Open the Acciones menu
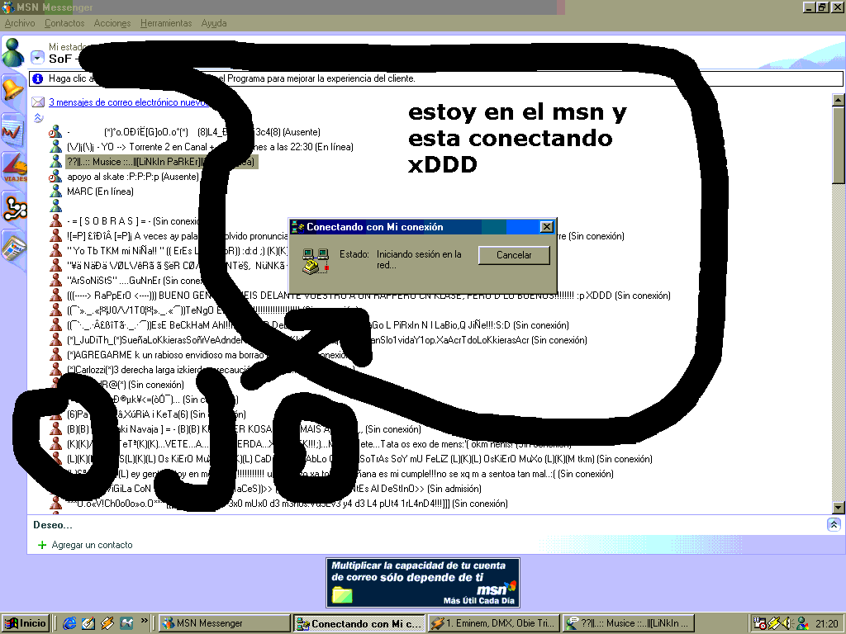Viewport: 846px width, 634px height. pyautogui.click(x=112, y=23)
